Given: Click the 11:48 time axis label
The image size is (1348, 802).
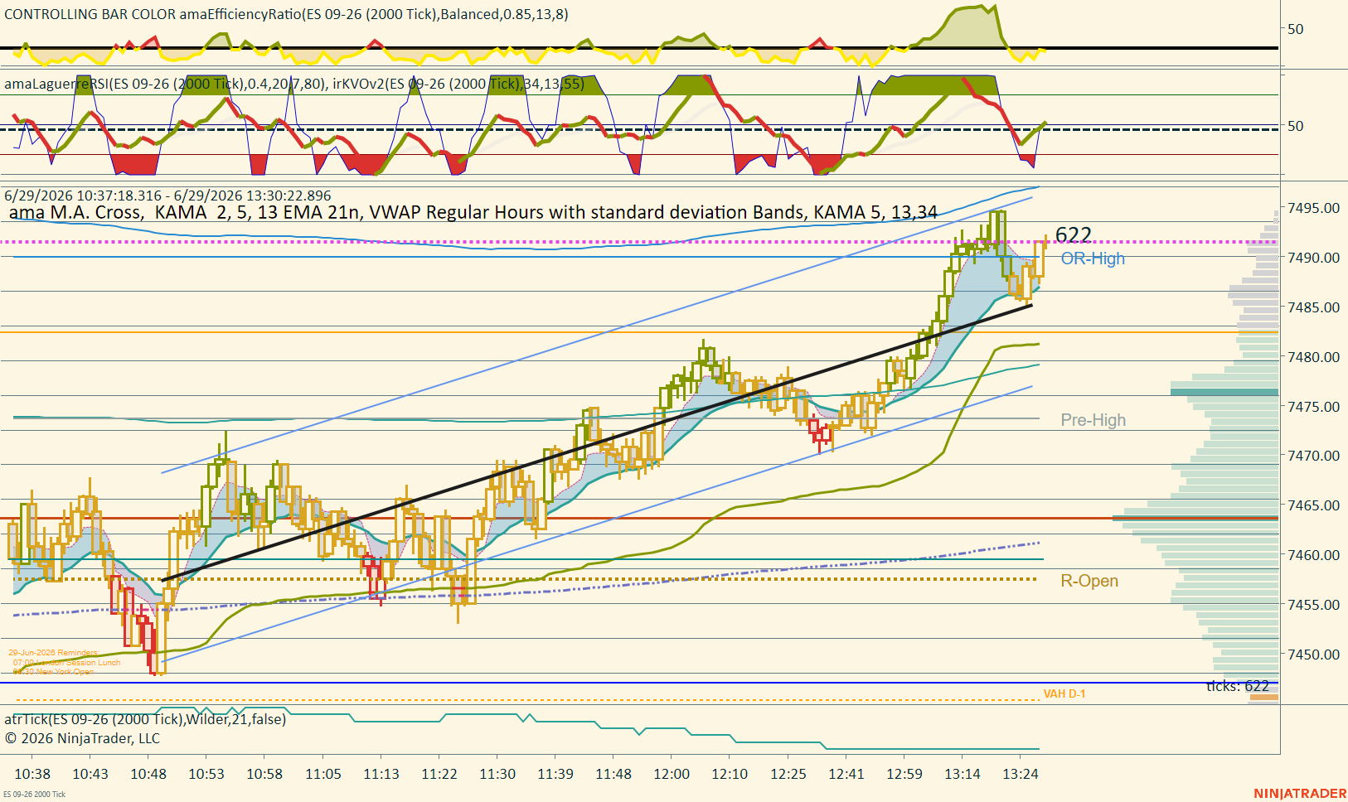Looking at the screenshot, I should point(613,774).
